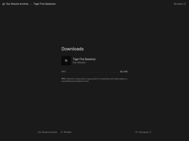The width and height of the screenshot is (189, 141).
Task: Click the Faircamp logo in the header
Action: point(3,4)
